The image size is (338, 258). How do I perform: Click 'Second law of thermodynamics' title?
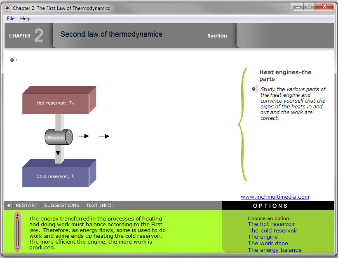pyautogui.click(x=111, y=34)
